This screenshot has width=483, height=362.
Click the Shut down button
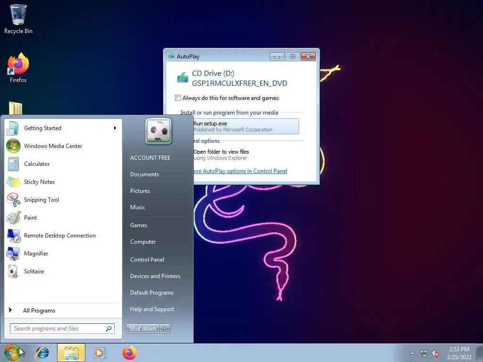point(142,329)
